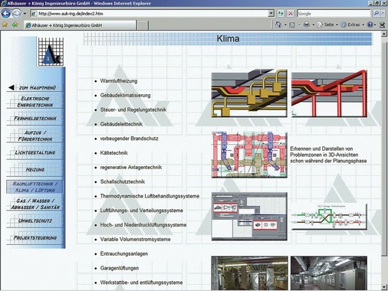Click the Print icon in toolbar
The image size is (388, 291).
click(x=307, y=25)
